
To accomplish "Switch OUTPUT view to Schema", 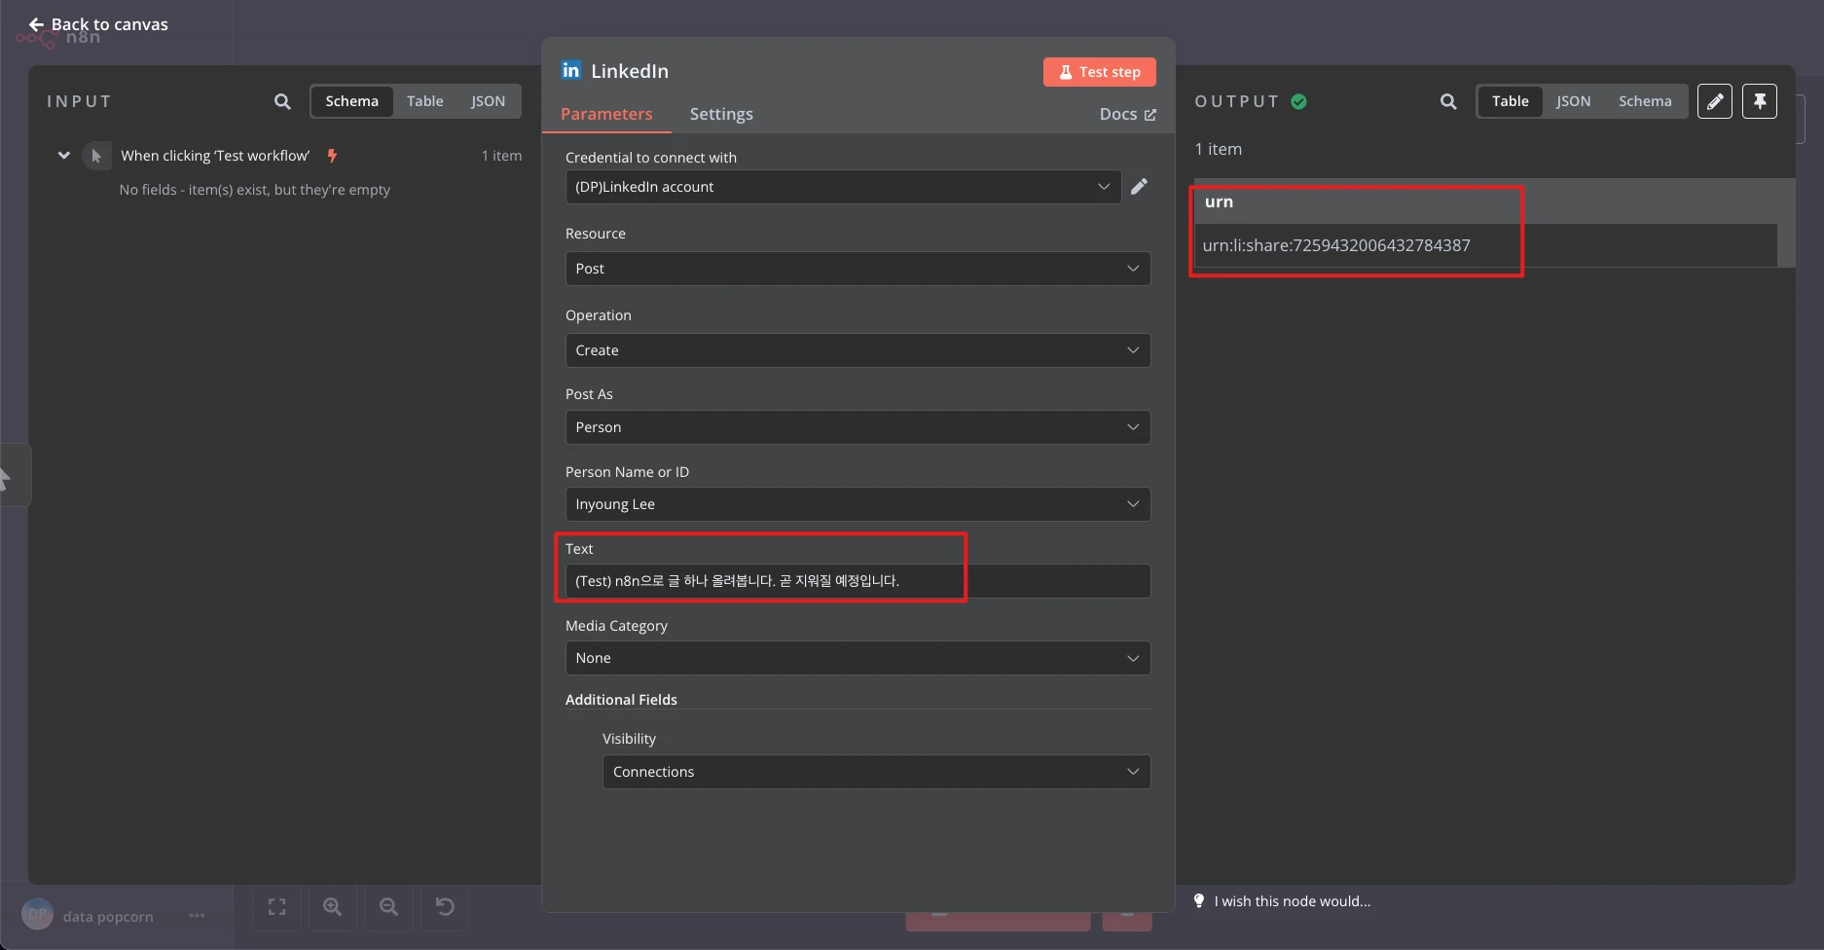I will tap(1645, 101).
